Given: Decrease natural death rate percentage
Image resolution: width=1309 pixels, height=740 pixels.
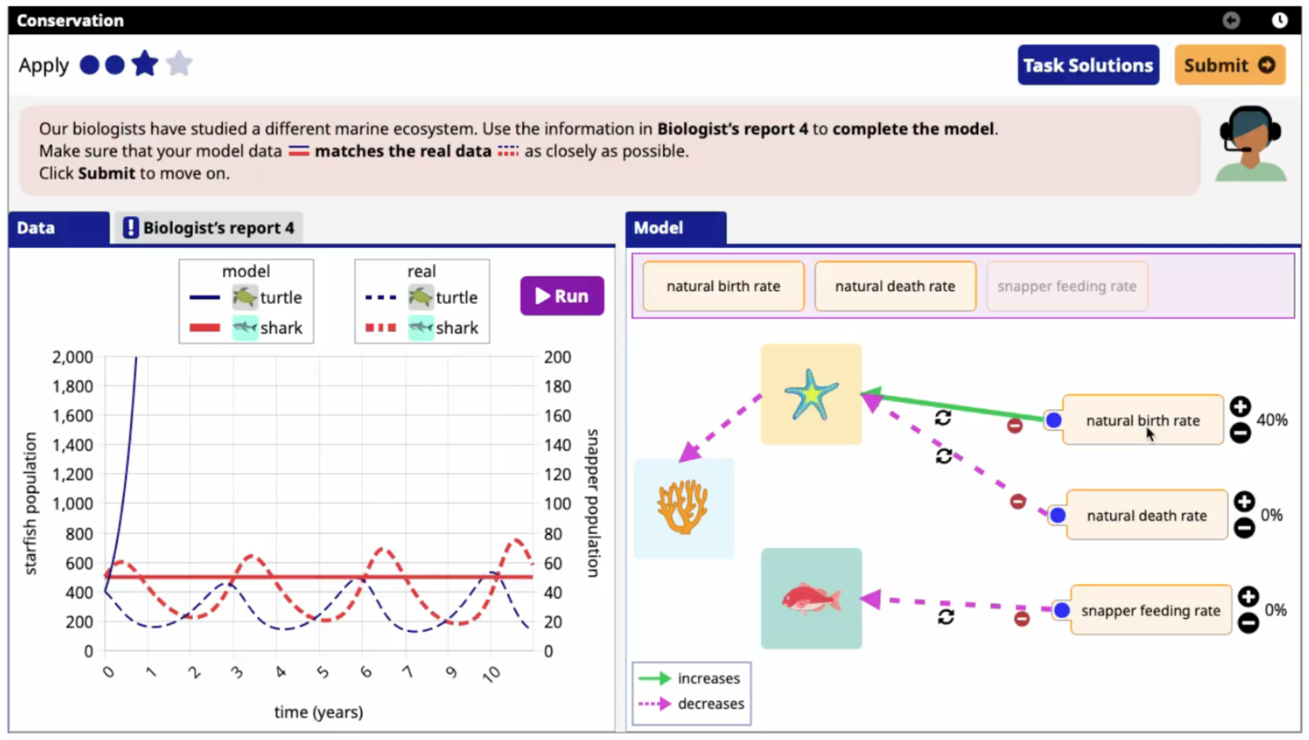Looking at the screenshot, I should (1244, 529).
